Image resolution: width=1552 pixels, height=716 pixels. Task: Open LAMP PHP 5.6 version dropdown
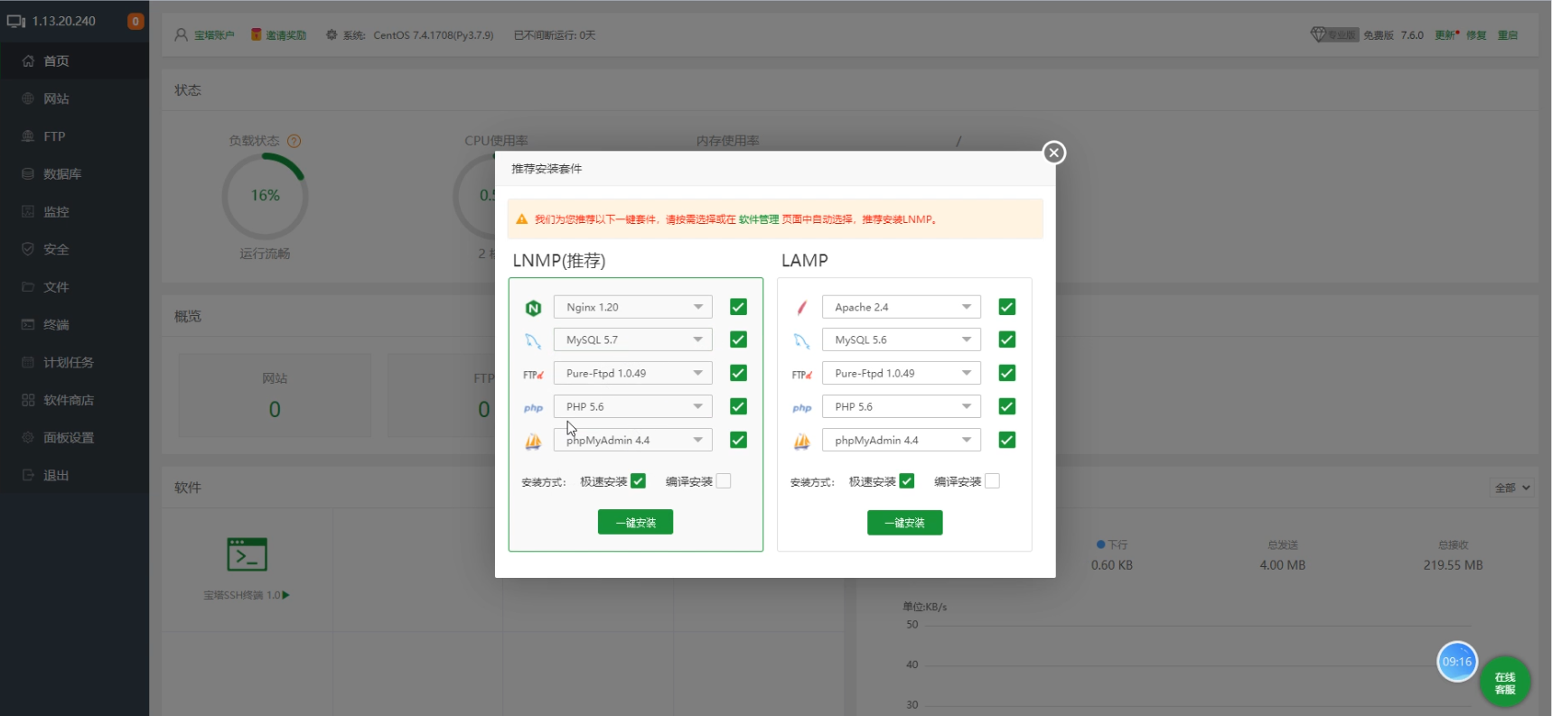click(x=902, y=406)
